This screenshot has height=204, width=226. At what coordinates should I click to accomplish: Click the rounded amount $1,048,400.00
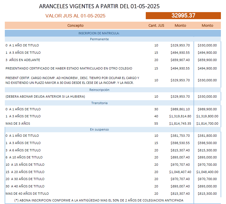[207, 172]
